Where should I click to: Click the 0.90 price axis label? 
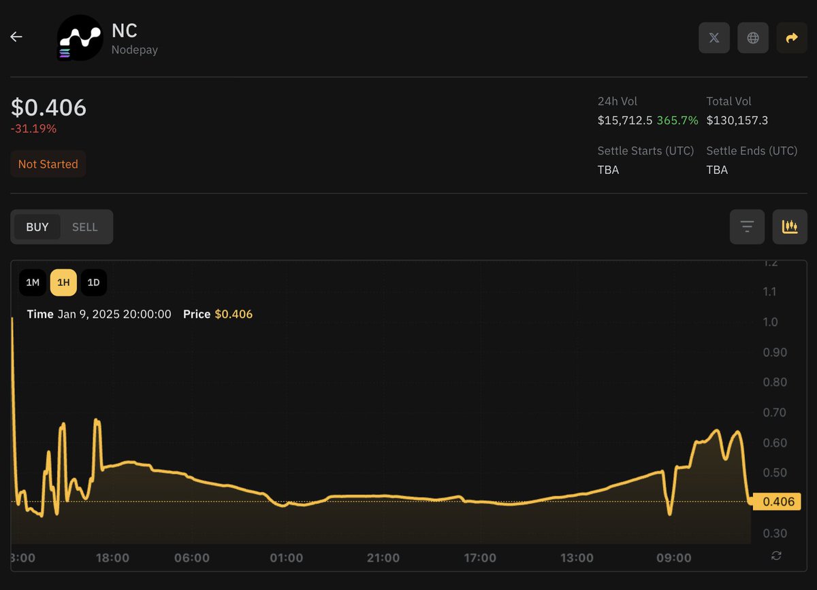[775, 352]
